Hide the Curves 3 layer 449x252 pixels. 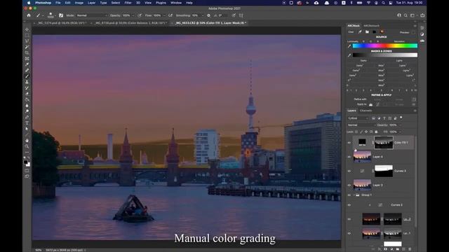(349, 171)
